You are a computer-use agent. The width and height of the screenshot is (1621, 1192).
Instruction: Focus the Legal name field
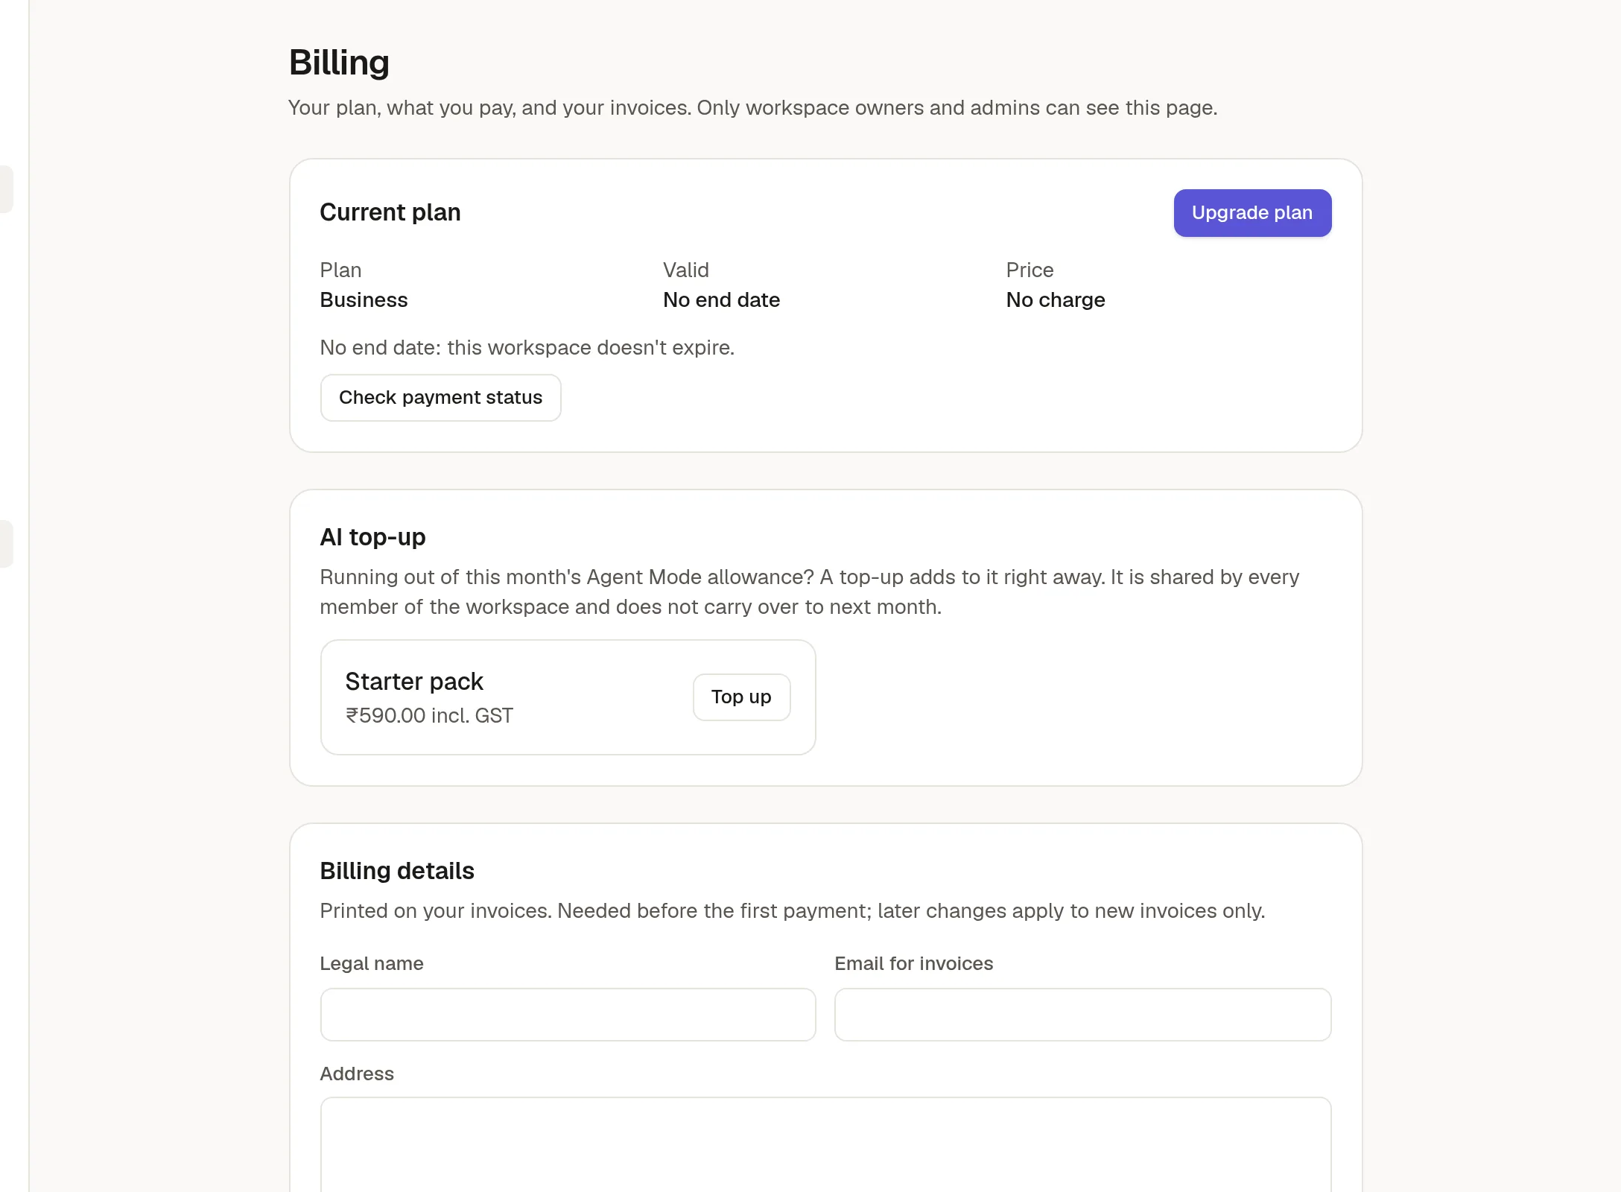(568, 1015)
